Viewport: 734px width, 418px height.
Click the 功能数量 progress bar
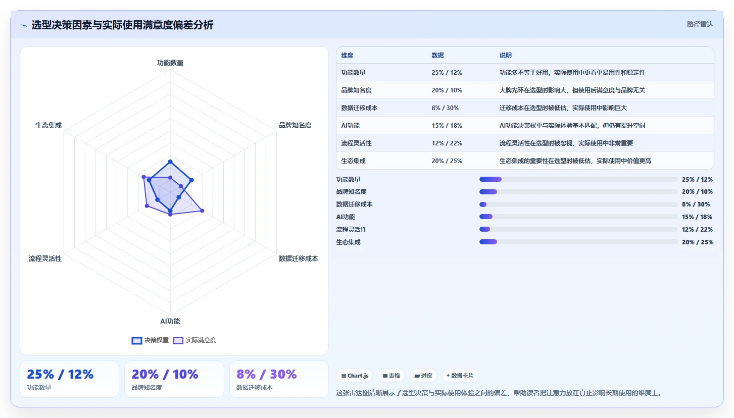tap(578, 179)
